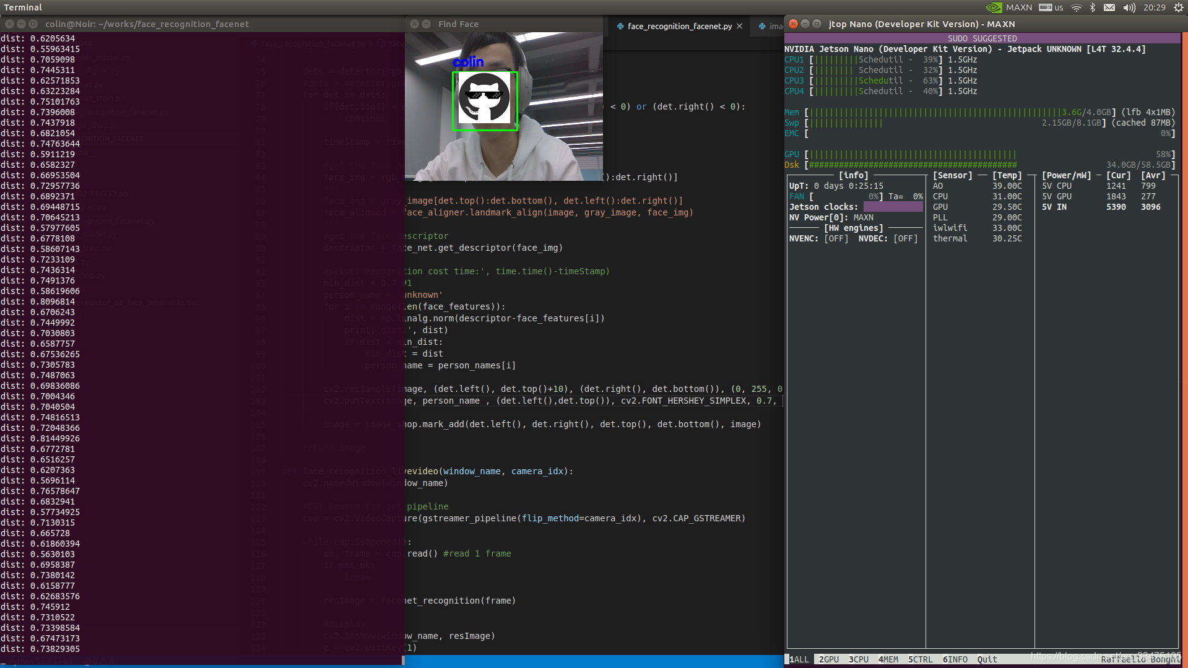Focus the Terminal title in the top bar
The width and height of the screenshot is (1188, 668).
23,7
